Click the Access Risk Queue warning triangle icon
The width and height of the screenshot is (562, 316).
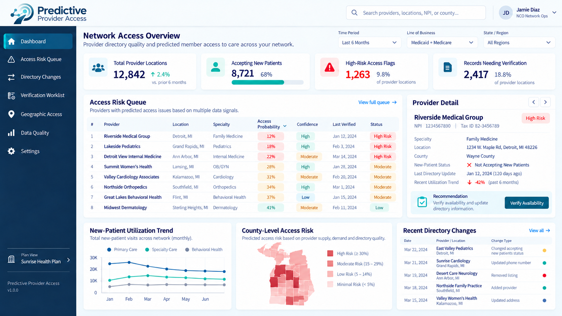click(11, 59)
